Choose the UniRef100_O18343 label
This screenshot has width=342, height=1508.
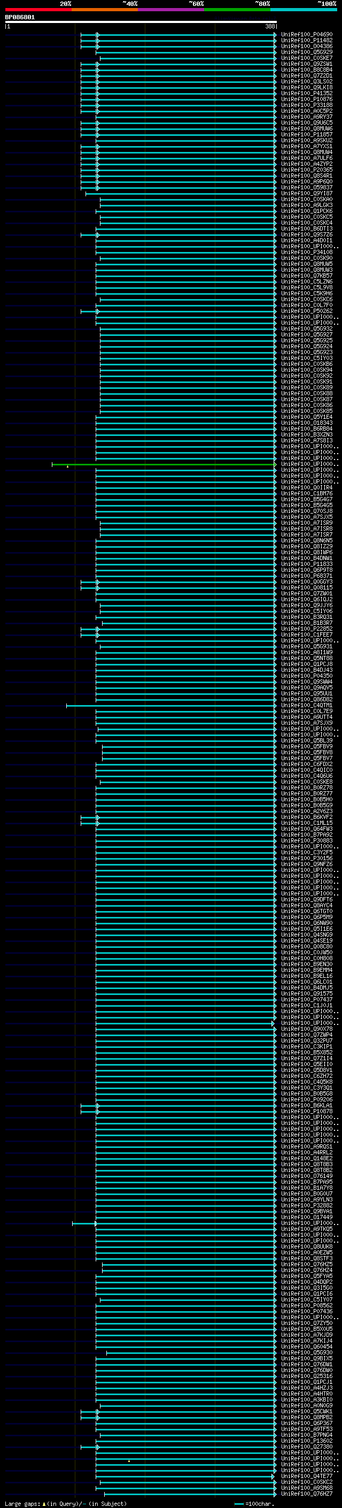point(307,423)
